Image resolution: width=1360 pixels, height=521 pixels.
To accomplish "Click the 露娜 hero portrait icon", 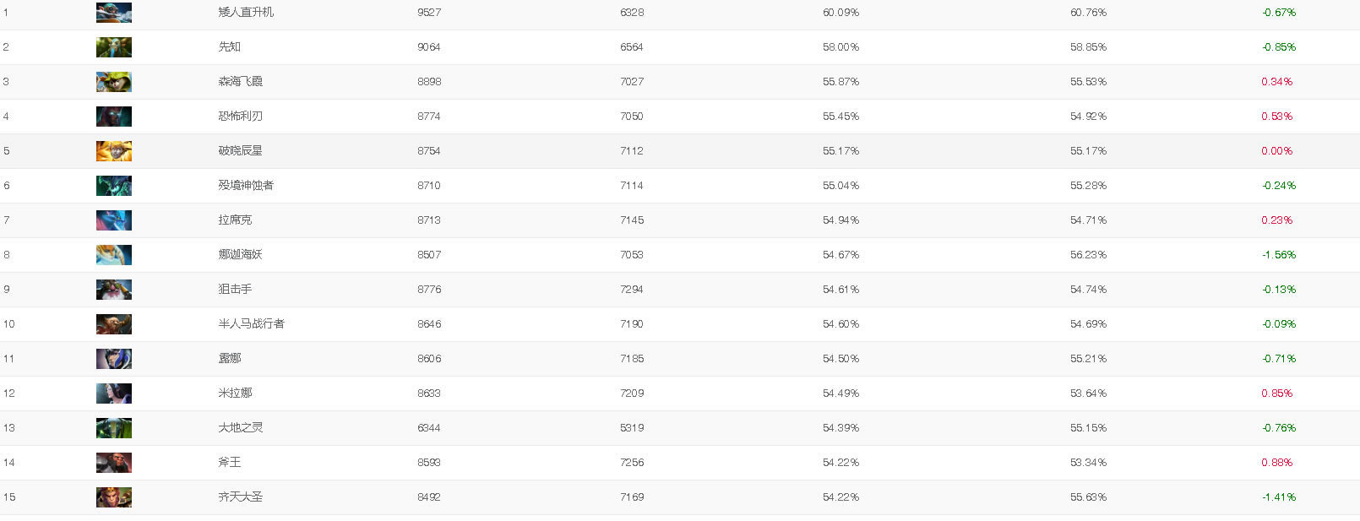I will [x=114, y=359].
